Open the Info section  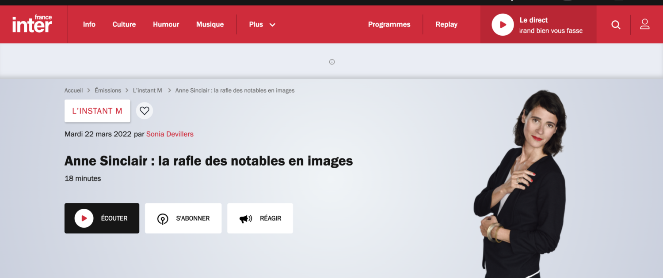(89, 24)
